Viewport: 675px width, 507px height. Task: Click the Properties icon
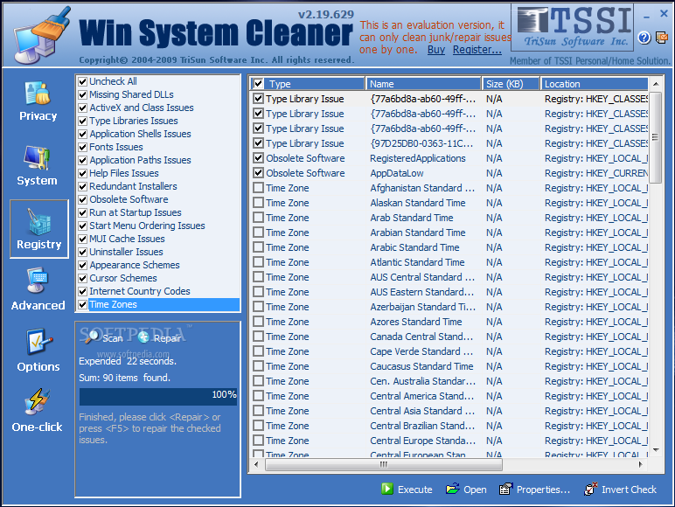[x=506, y=489]
